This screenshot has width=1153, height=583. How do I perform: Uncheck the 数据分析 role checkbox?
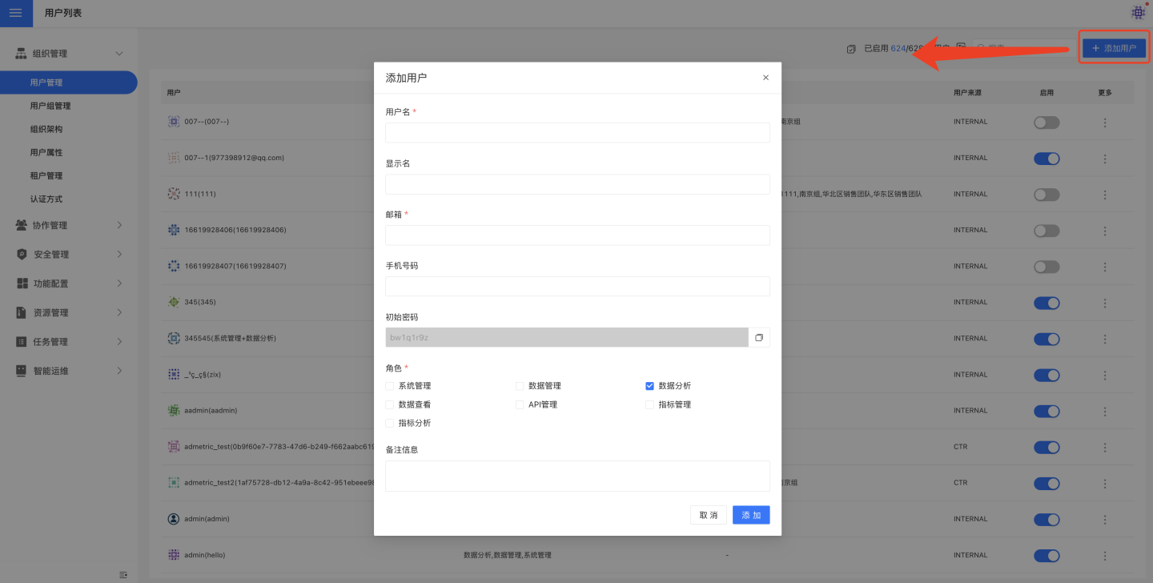coord(650,386)
